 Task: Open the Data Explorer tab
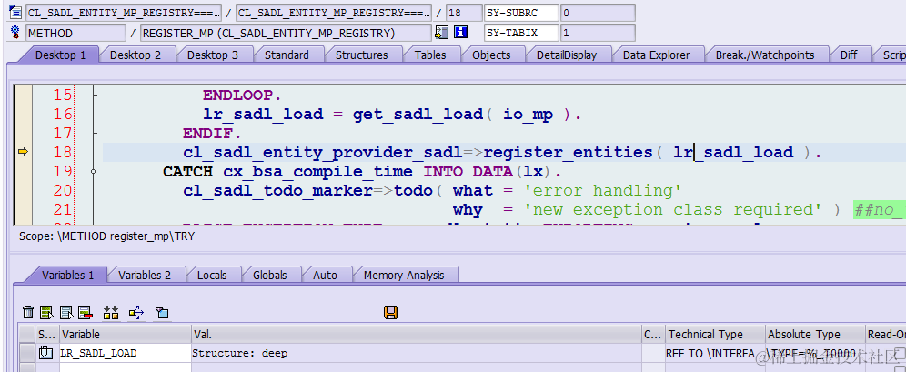tap(656, 55)
